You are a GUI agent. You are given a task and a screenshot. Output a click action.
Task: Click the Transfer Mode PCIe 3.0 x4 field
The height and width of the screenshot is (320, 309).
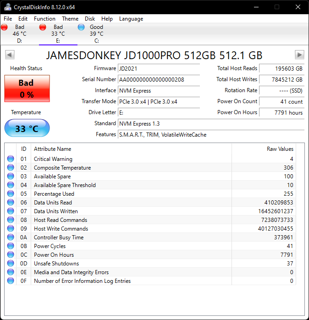coord(159,101)
